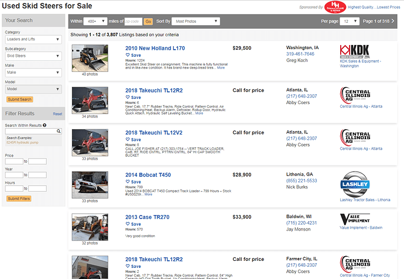Open the Sort By Most Photos dropdown
404x279 pixels.
[196, 21]
